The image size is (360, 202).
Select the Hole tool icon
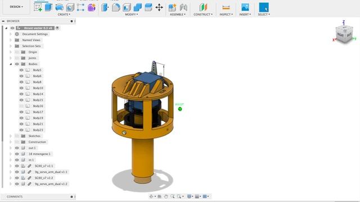point(70,7)
